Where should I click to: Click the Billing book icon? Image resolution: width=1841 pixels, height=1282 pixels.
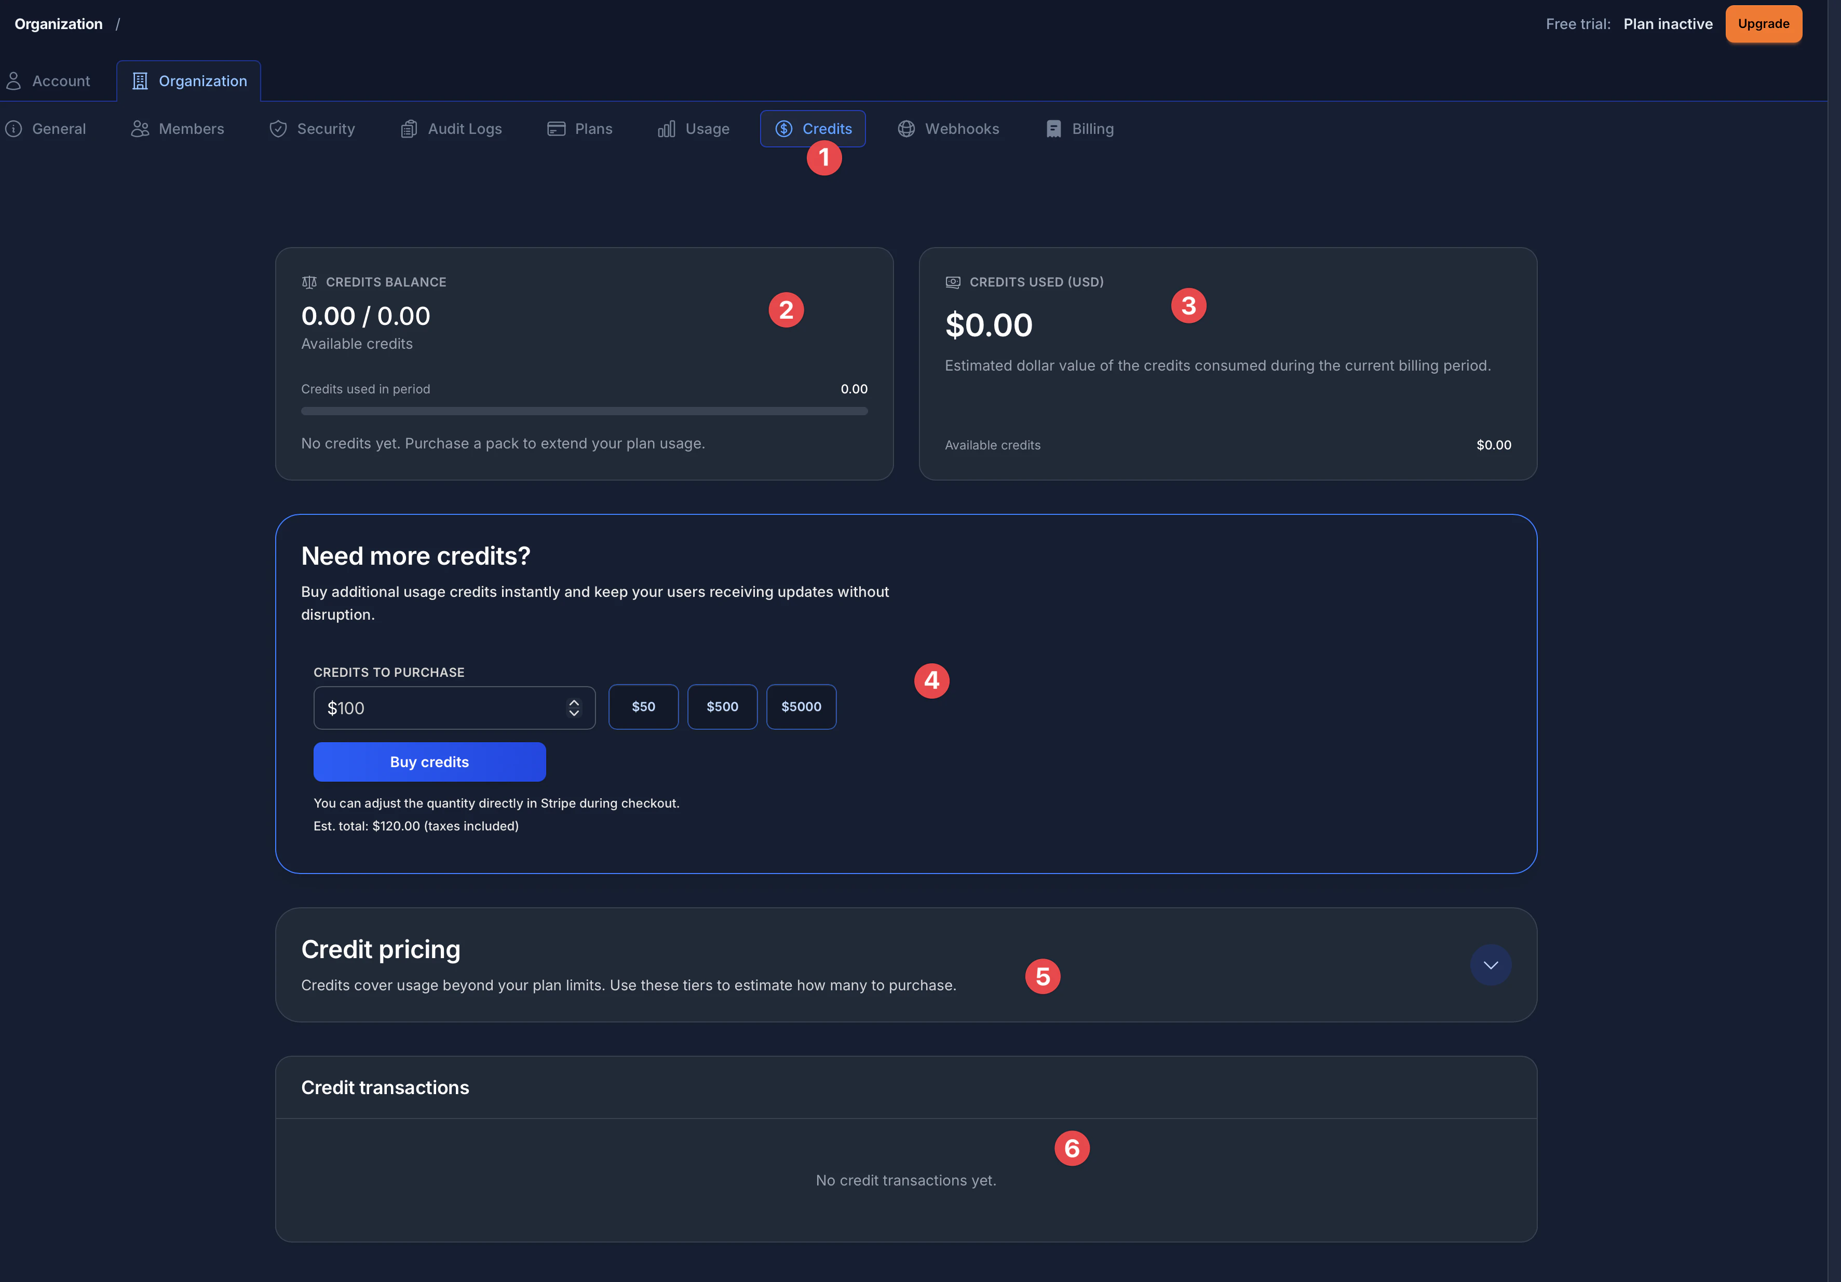(x=1053, y=128)
